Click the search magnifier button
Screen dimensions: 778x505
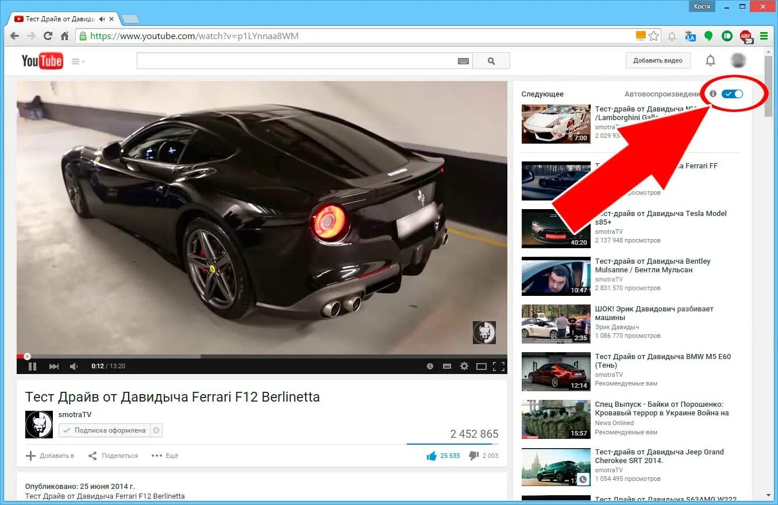(x=491, y=60)
